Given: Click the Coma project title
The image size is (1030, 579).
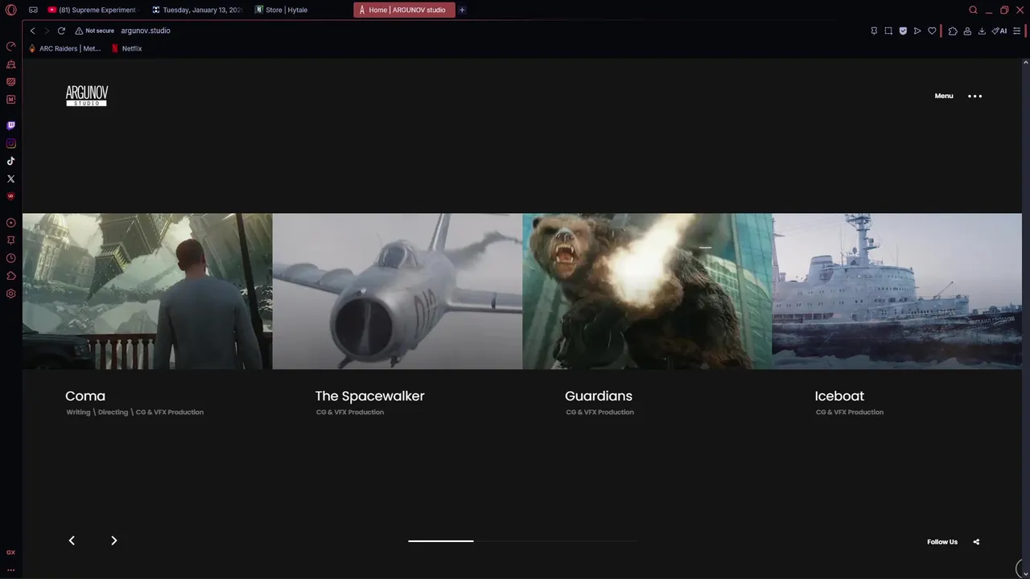Looking at the screenshot, I should [85, 396].
